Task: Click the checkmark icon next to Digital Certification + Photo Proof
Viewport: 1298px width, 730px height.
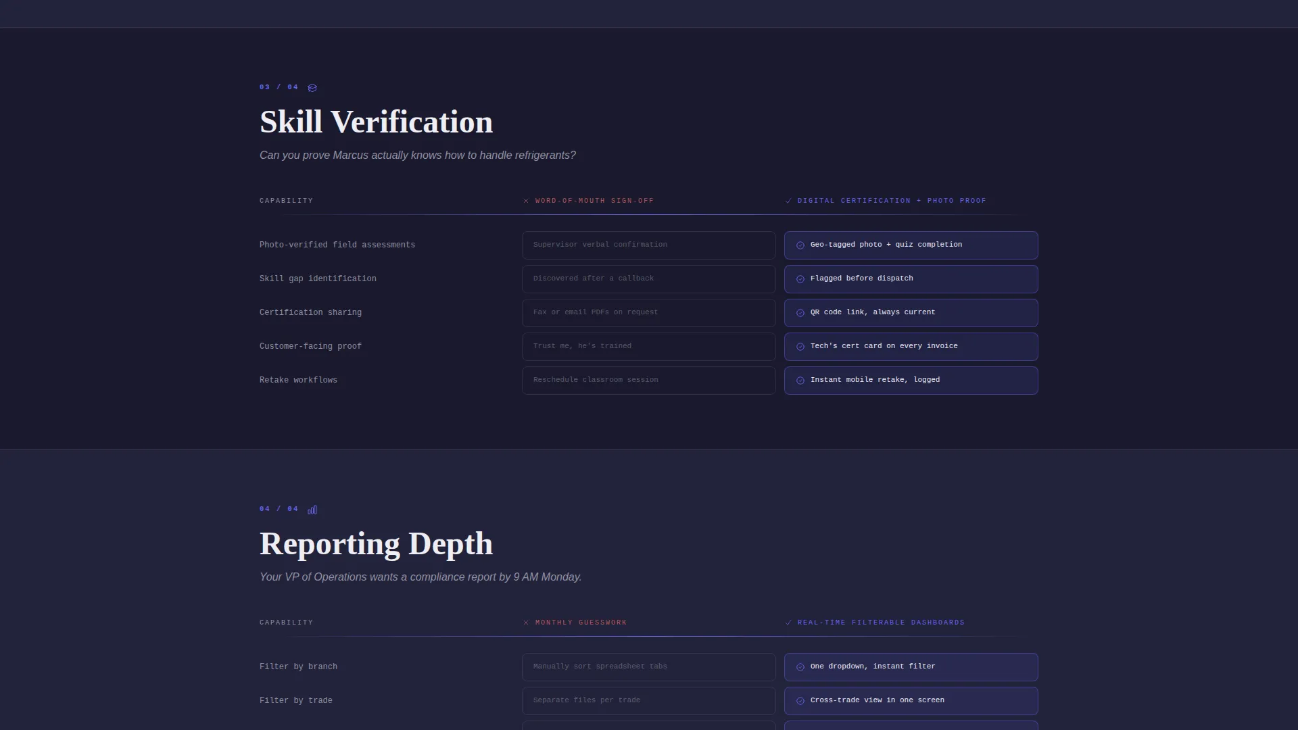Action: pos(788,201)
